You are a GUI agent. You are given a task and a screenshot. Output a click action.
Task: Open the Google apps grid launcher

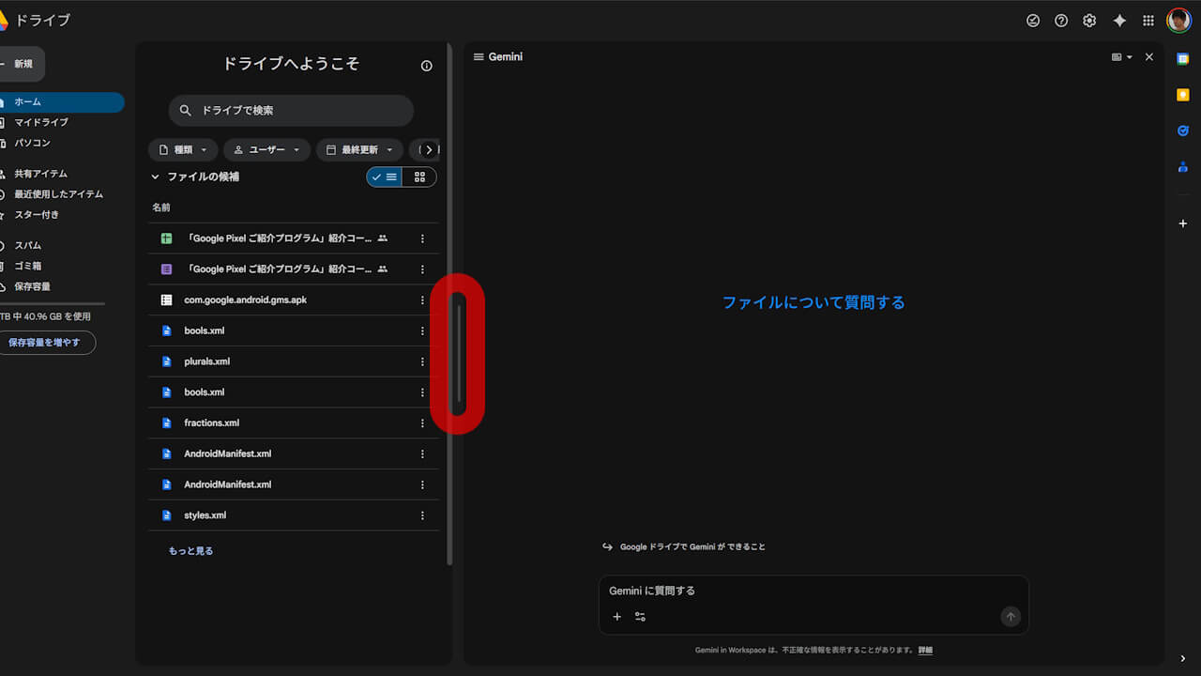point(1148,21)
